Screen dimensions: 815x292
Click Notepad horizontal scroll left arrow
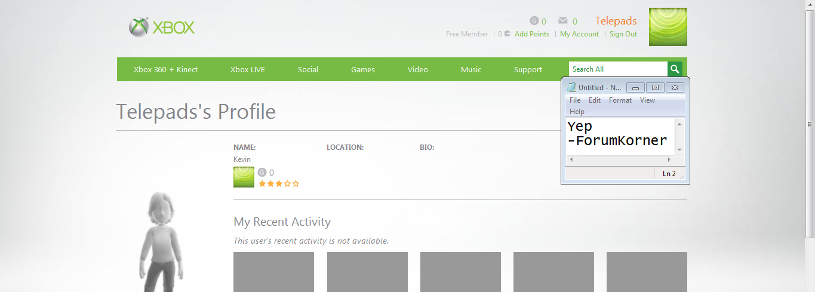pos(571,160)
